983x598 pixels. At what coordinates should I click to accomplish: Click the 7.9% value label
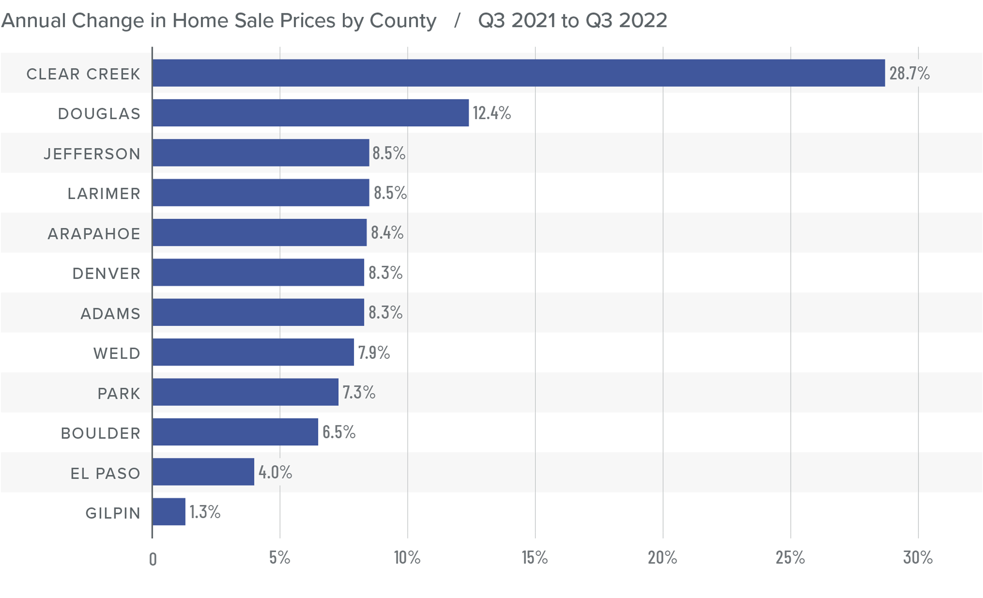point(374,352)
